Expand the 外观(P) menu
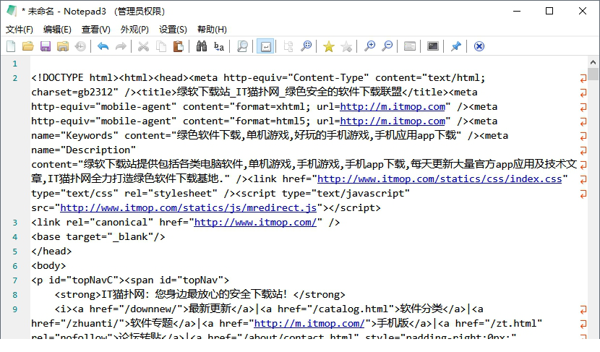 tap(134, 30)
